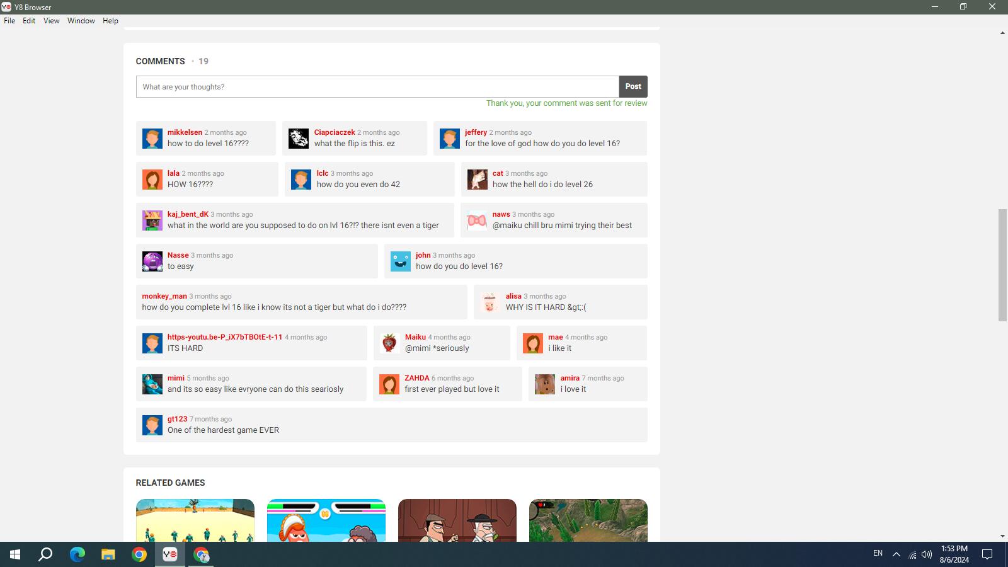Click the "What are your thoughts?" field

coord(377,87)
